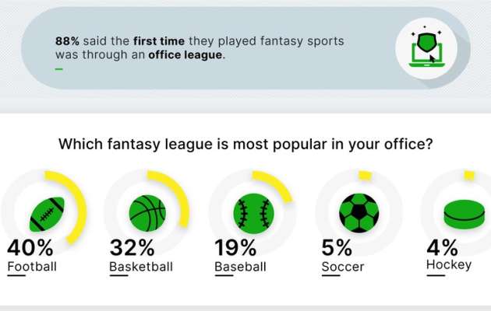Click the laptop with shield icon
This screenshot has width=491, height=311.
(x=426, y=47)
